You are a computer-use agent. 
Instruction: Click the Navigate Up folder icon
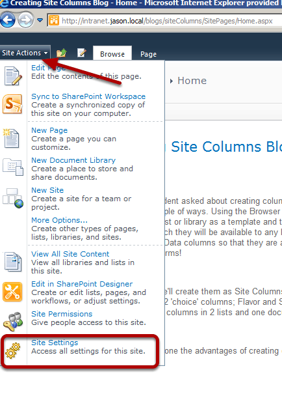pos(62,53)
